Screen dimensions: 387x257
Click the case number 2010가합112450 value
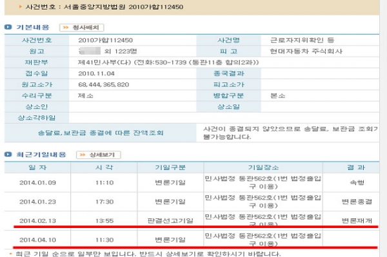point(105,40)
